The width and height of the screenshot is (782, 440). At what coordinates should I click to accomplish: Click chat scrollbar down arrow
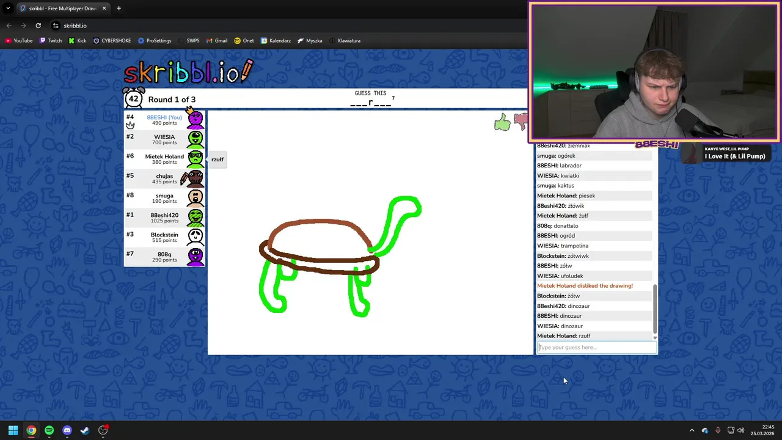click(x=655, y=337)
